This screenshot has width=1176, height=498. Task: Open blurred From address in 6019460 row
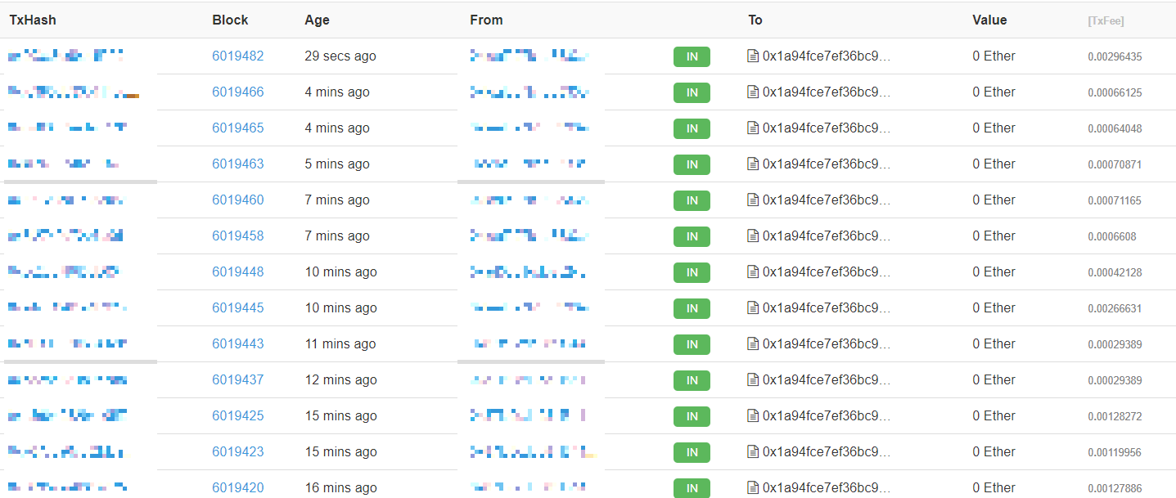tap(529, 200)
